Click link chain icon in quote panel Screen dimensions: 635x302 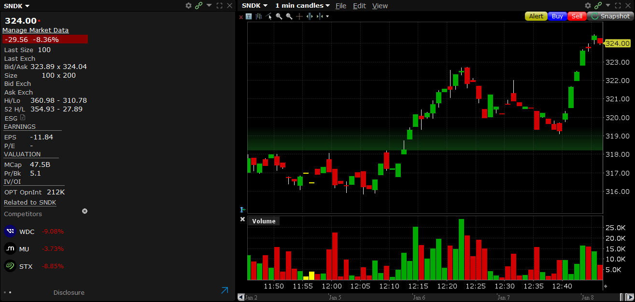tap(198, 5)
